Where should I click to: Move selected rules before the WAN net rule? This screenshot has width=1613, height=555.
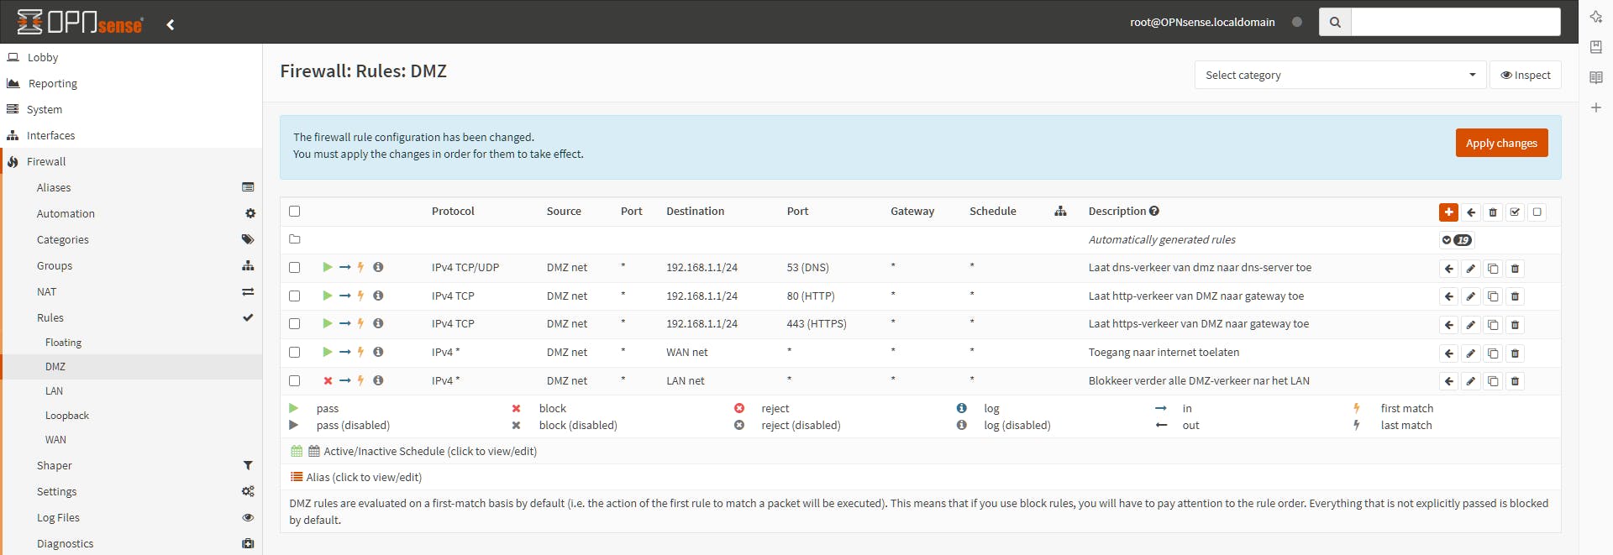point(1449,353)
